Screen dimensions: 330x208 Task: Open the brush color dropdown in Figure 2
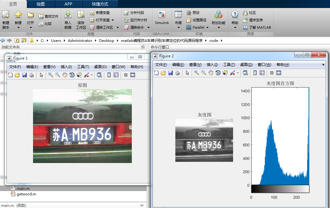(x=238, y=73)
